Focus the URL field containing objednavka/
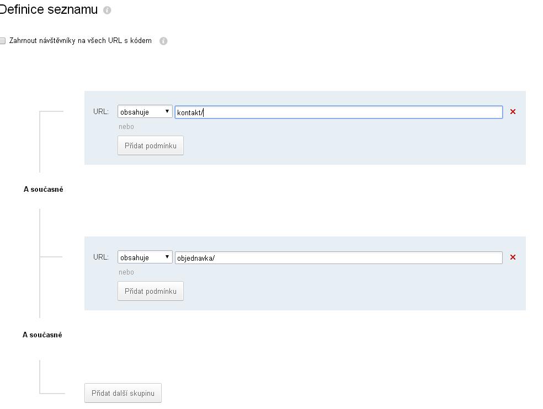The height and width of the screenshot is (409, 543). point(339,258)
